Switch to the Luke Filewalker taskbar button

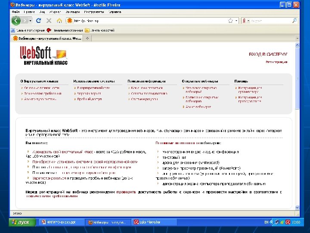pos(154,222)
